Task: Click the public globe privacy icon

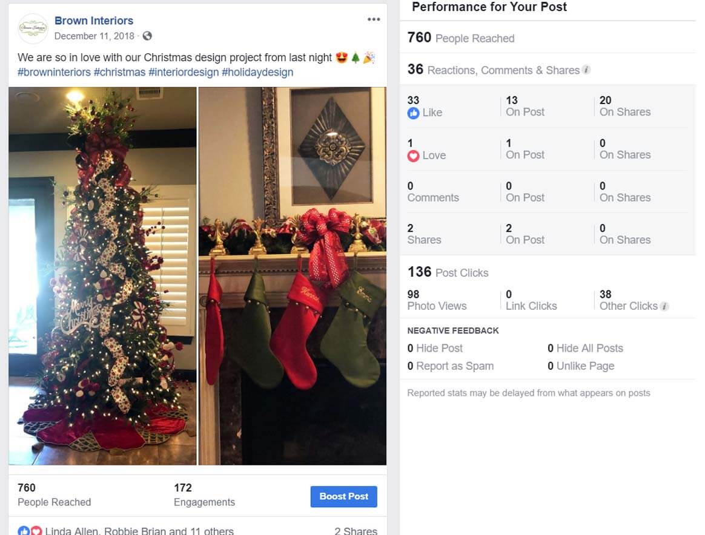Action: click(x=147, y=36)
